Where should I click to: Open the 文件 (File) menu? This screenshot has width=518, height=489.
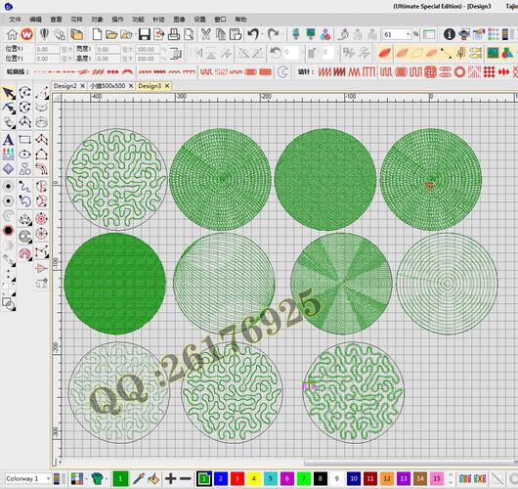click(x=15, y=20)
